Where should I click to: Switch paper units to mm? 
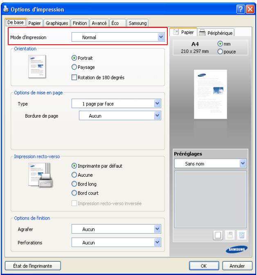[224, 44]
